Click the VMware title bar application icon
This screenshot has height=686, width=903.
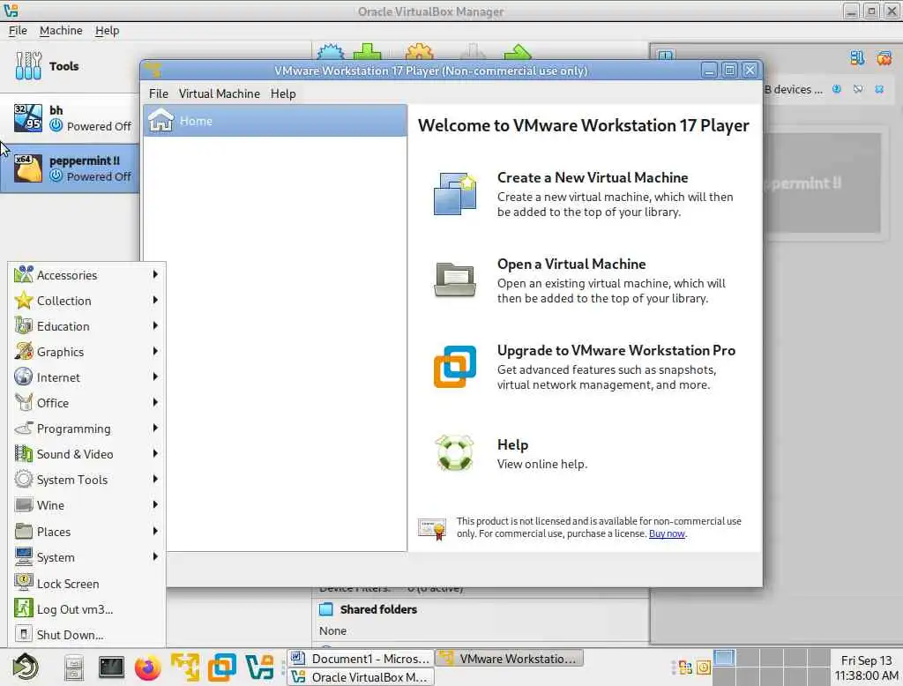pos(153,71)
